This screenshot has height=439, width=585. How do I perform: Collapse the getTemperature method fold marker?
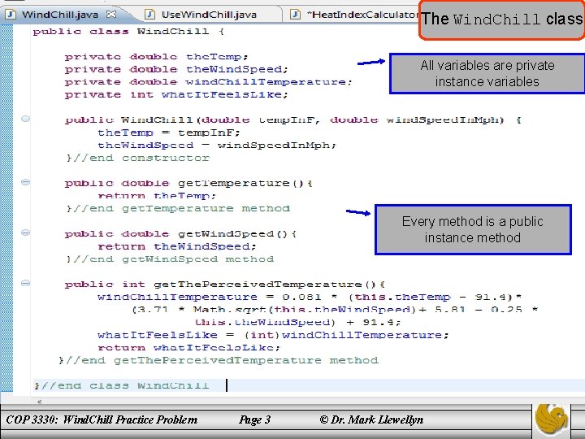click(25, 182)
